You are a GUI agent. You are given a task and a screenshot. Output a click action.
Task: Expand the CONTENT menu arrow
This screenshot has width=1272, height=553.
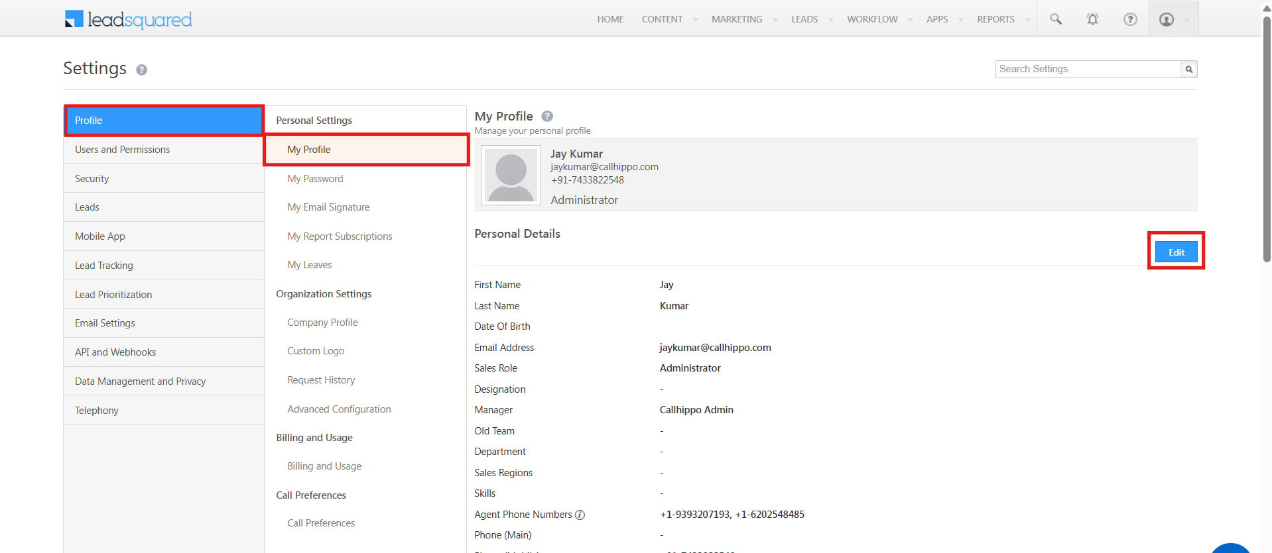click(x=695, y=20)
